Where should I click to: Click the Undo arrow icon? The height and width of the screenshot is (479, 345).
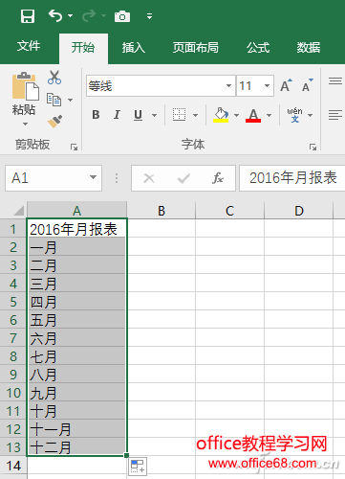(x=55, y=15)
